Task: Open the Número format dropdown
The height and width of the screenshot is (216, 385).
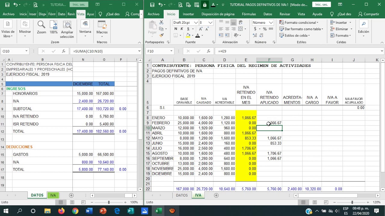Action: tap(271, 22)
